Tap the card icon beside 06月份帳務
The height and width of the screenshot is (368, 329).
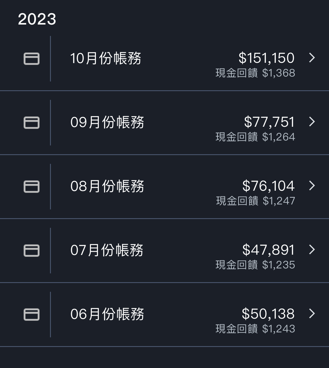click(31, 315)
